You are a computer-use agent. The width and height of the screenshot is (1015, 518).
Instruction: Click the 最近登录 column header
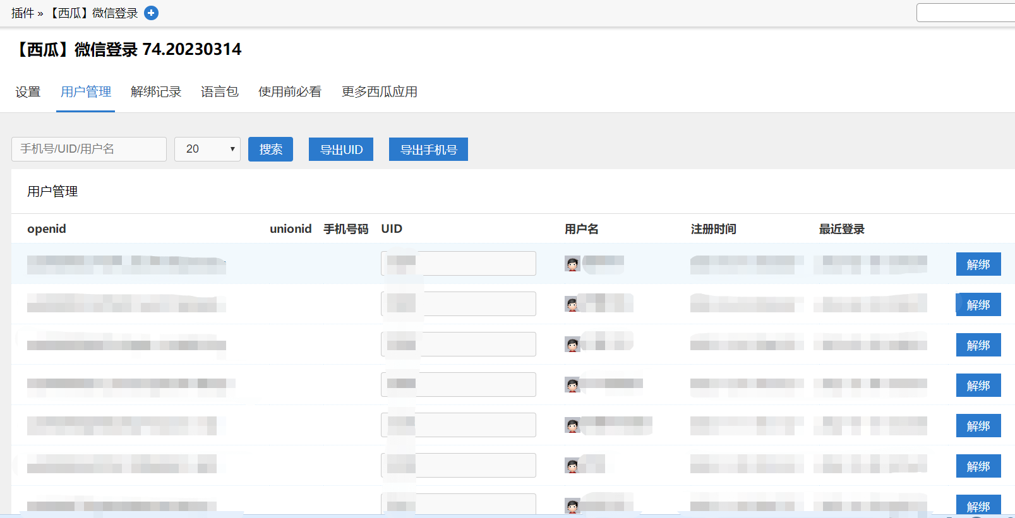click(x=842, y=229)
